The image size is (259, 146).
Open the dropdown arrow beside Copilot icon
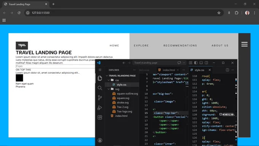tap(184, 63)
